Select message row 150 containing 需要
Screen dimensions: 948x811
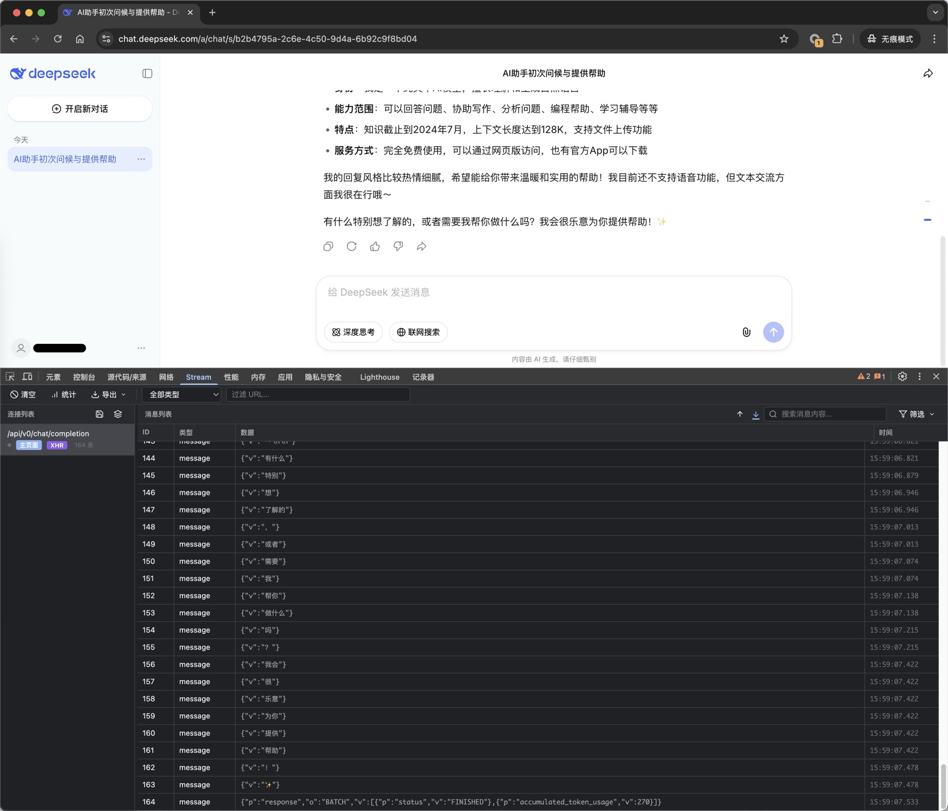tap(538, 561)
